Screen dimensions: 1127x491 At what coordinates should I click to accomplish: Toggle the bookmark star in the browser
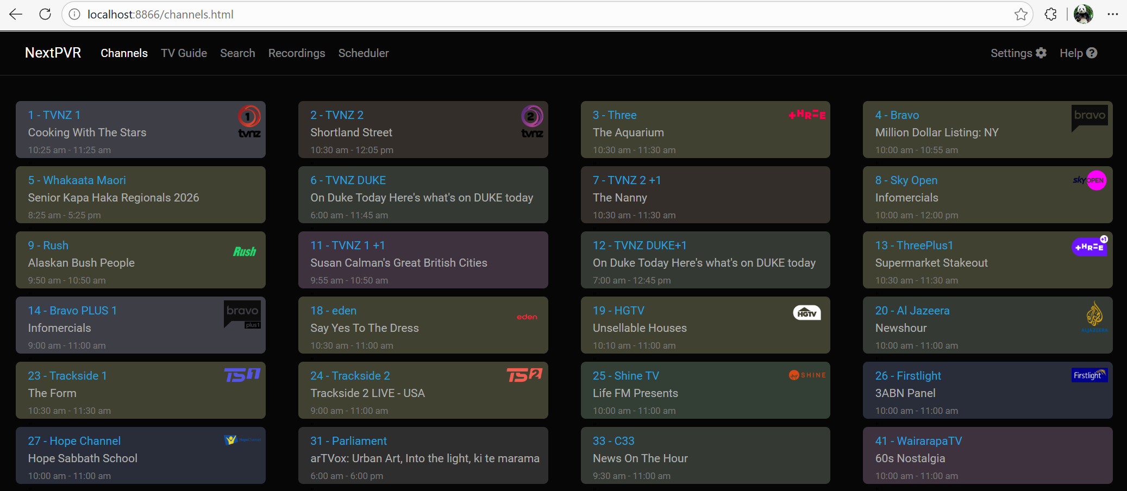[1021, 14]
